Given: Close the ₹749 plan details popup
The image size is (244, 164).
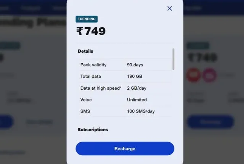Looking at the screenshot, I should (x=170, y=8).
